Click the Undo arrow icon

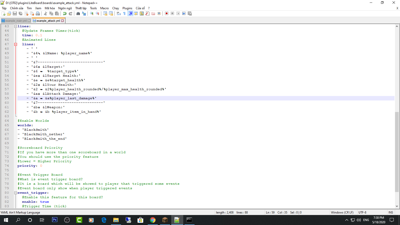65,13
